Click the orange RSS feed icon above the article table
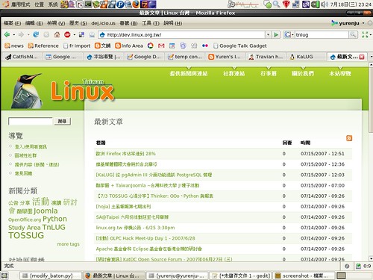 (x=349, y=138)
